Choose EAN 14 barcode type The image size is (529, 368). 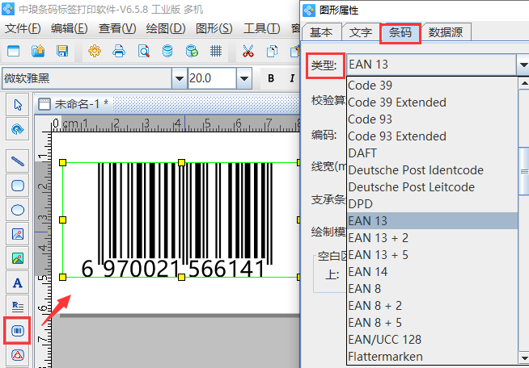tap(432, 272)
